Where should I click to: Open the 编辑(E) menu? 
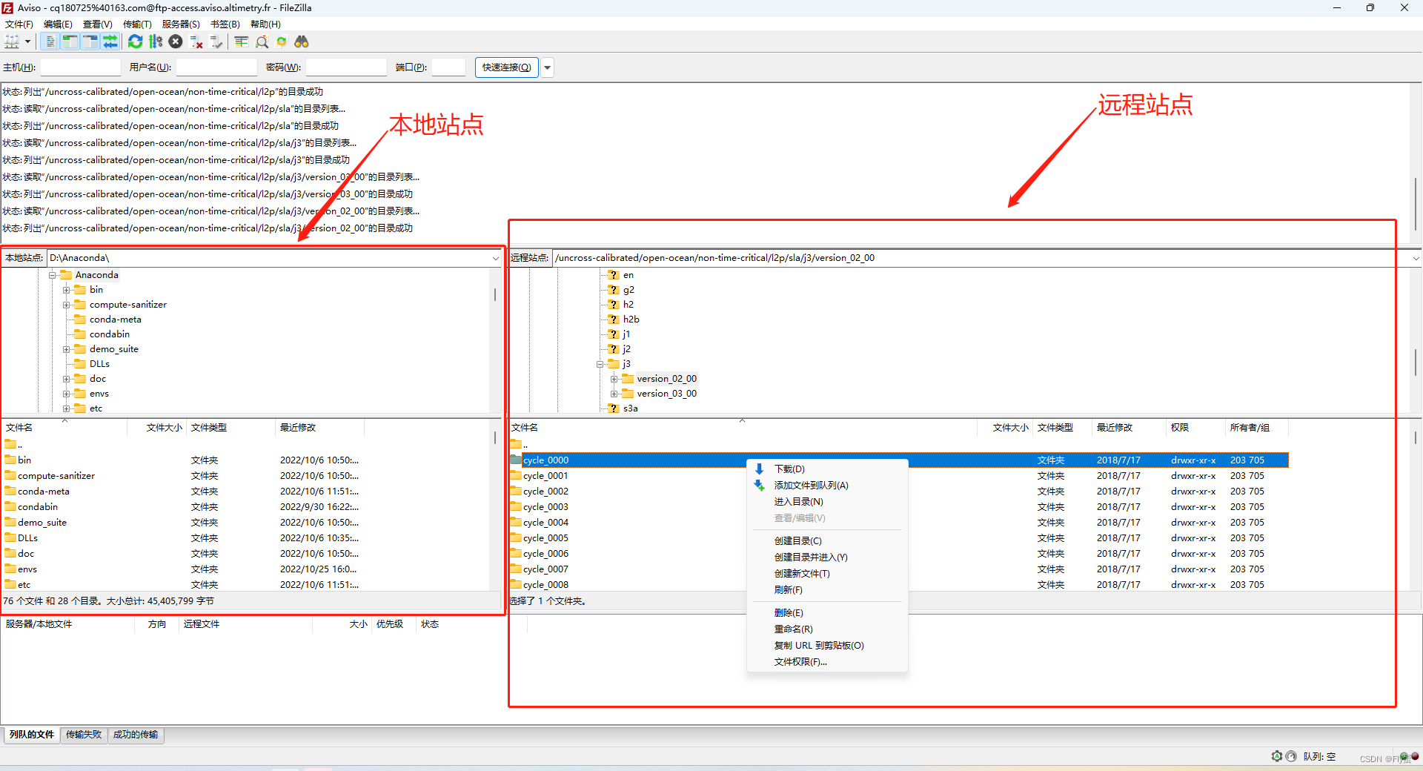click(x=58, y=24)
